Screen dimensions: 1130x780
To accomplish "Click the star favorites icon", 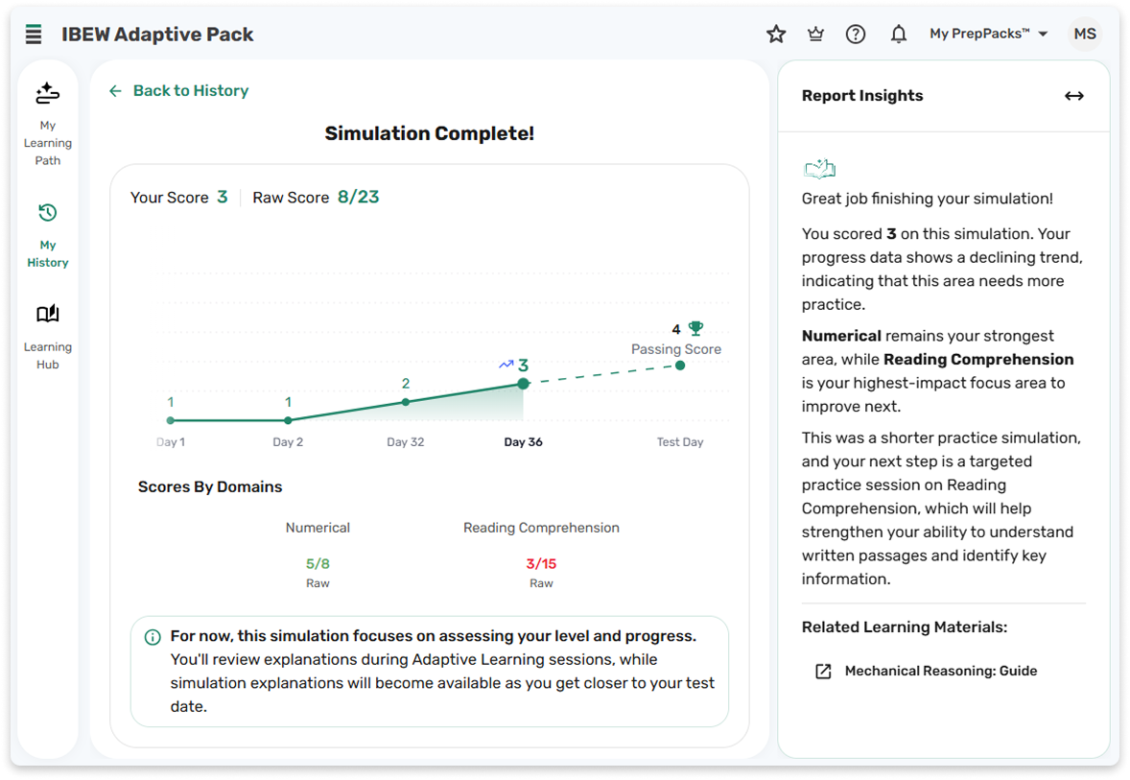I will pyautogui.click(x=776, y=34).
